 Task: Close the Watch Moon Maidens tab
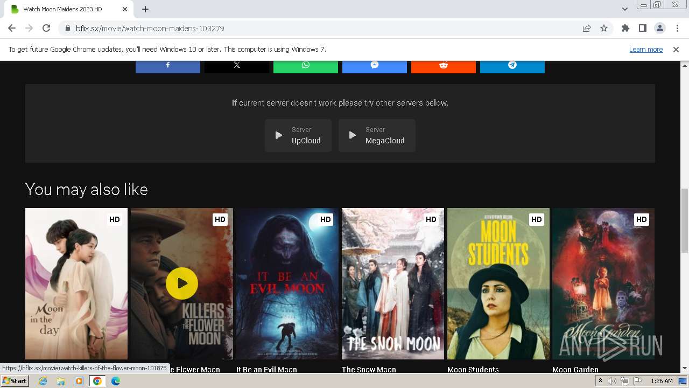coord(125,9)
